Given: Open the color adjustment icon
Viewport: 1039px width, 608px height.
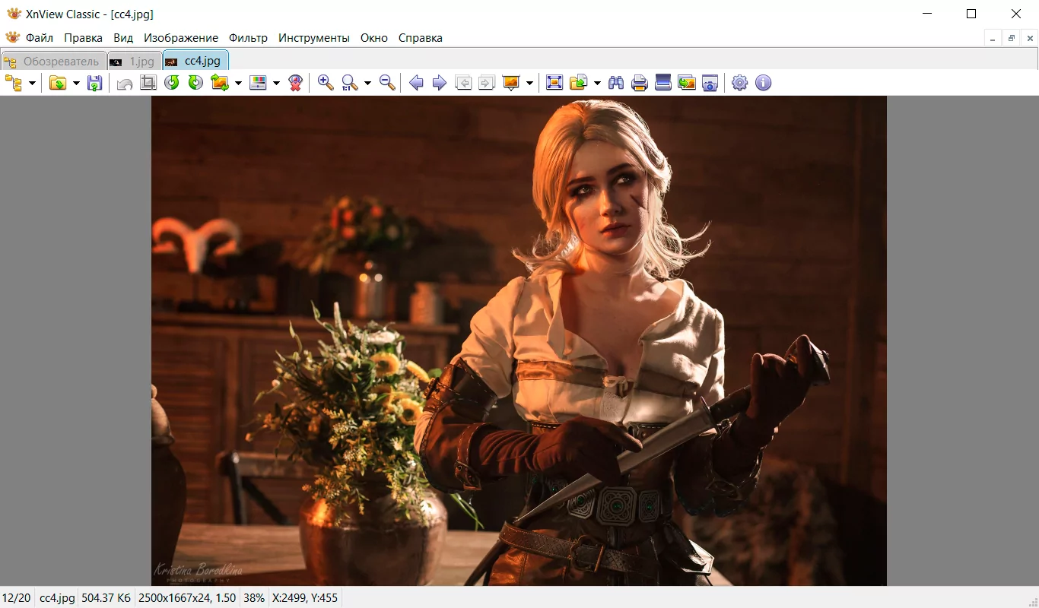Looking at the screenshot, I should point(259,83).
